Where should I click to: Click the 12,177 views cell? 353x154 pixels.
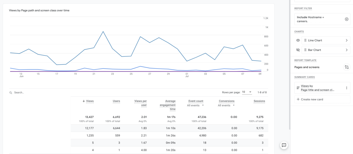click(89, 128)
